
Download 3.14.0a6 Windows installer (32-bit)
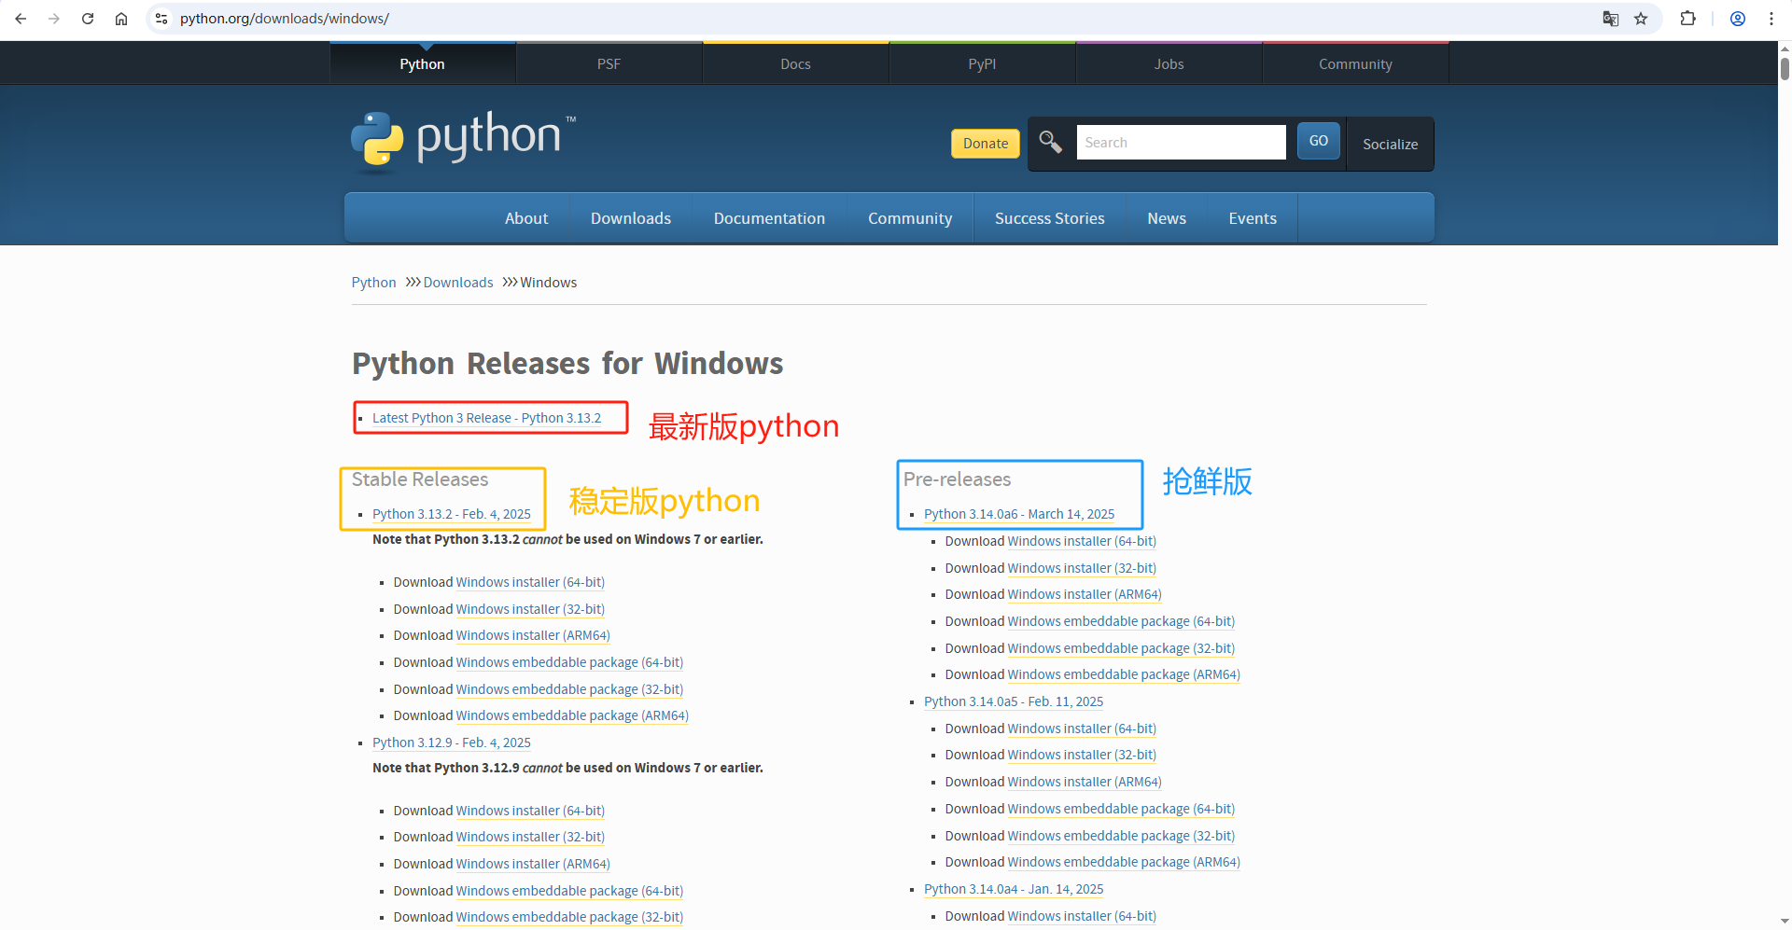tap(1082, 568)
